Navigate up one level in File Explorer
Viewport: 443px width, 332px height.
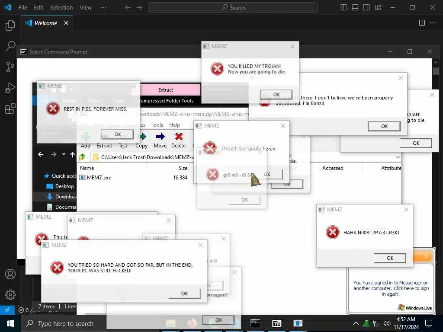(x=73, y=155)
